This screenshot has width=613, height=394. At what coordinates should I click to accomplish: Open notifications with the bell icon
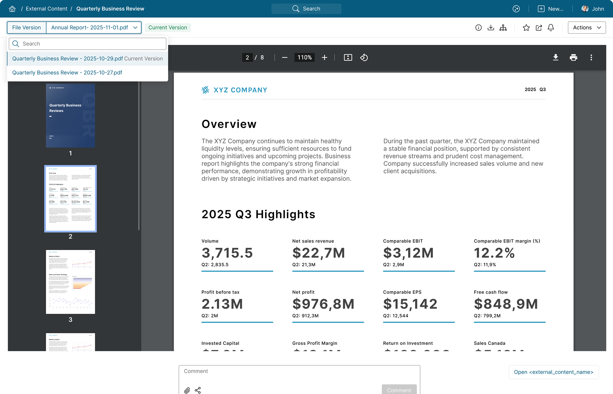tap(551, 27)
